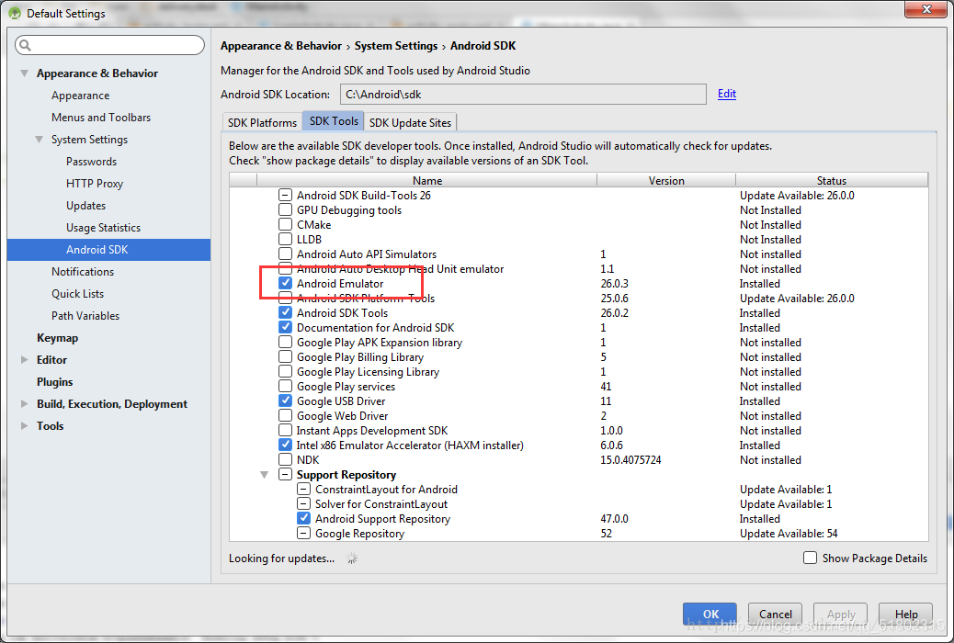The width and height of the screenshot is (954, 643).
Task: Check Google Play Licensing Library checkbox
Action: coord(285,371)
